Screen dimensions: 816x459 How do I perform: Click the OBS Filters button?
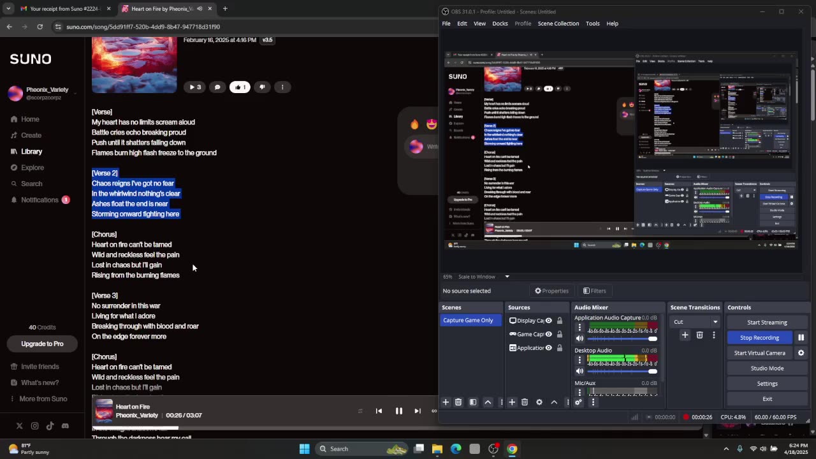pyautogui.click(x=595, y=291)
